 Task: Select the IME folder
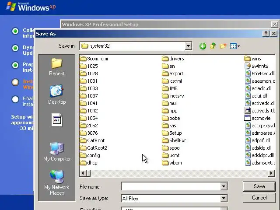tap(170, 88)
